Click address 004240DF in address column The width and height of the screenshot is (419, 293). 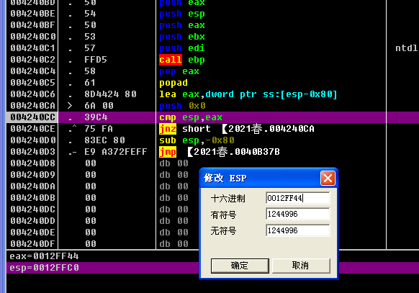33,244
